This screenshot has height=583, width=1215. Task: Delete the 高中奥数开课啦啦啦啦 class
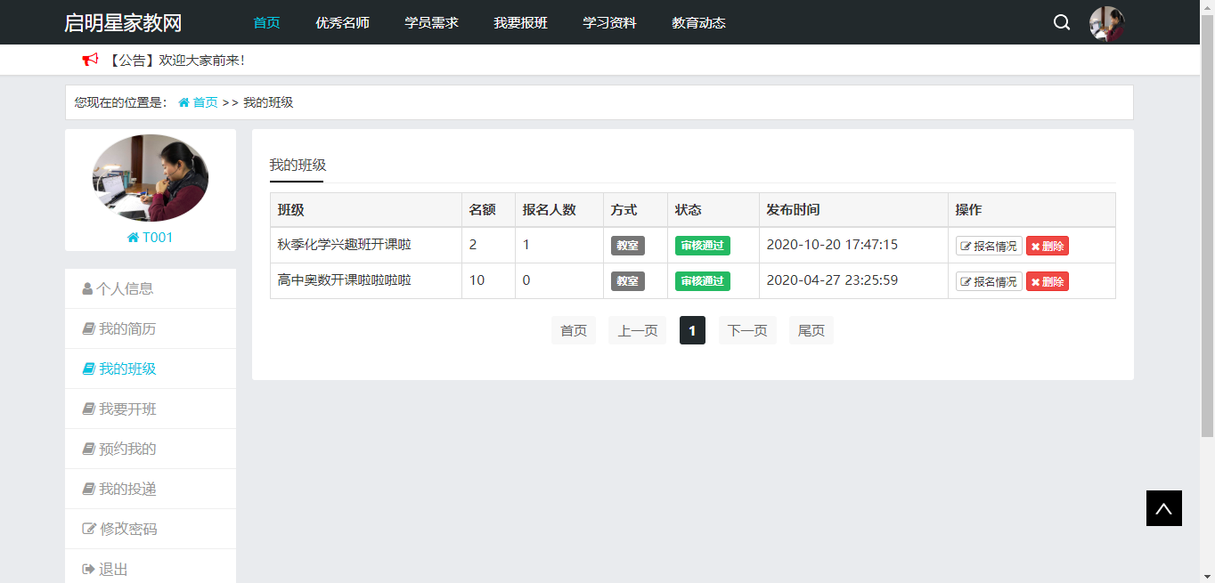pyautogui.click(x=1048, y=281)
